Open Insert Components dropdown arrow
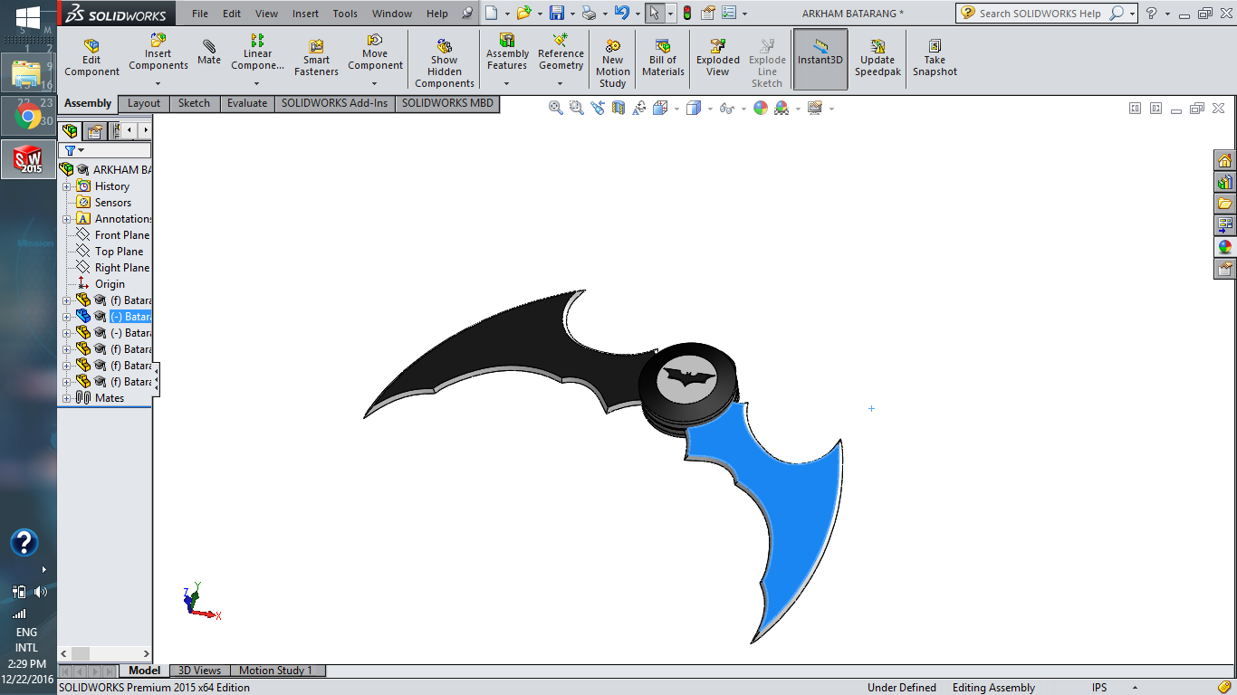The height and width of the screenshot is (695, 1237). (x=158, y=83)
